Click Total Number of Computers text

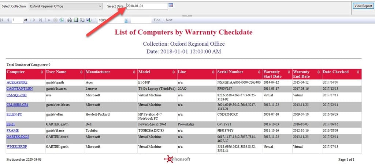click(x=28, y=65)
